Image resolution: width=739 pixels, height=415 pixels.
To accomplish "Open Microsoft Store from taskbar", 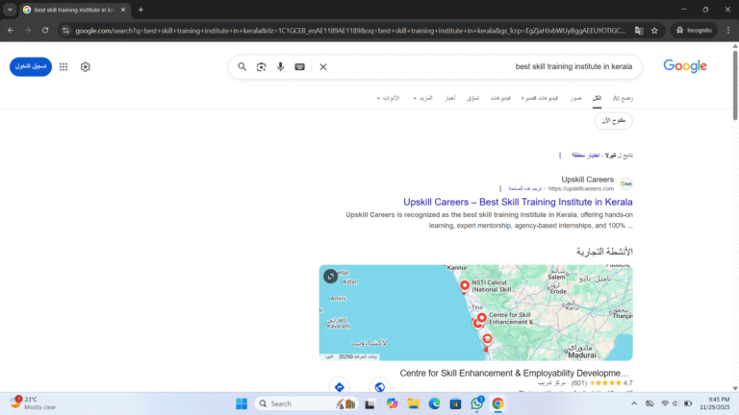I will click(x=455, y=403).
